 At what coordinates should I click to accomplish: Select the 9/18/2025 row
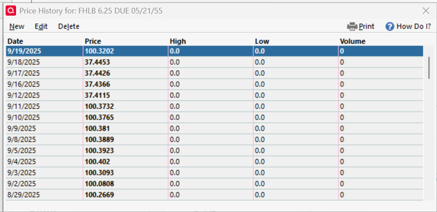(x=214, y=62)
